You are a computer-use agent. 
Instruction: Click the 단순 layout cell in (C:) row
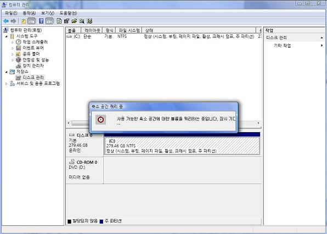pyautogui.click(x=87, y=37)
